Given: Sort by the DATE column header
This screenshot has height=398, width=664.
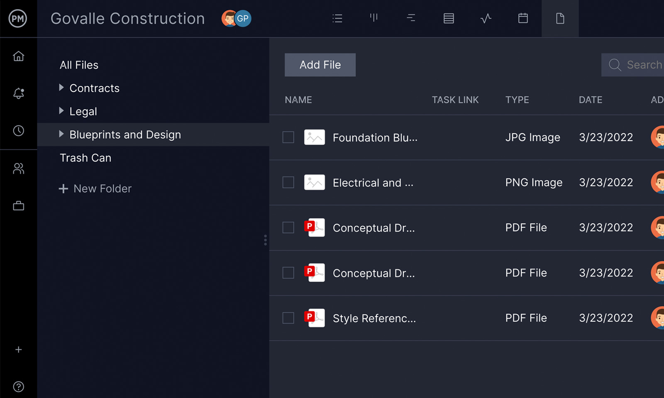Looking at the screenshot, I should click(x=591, y=100).
